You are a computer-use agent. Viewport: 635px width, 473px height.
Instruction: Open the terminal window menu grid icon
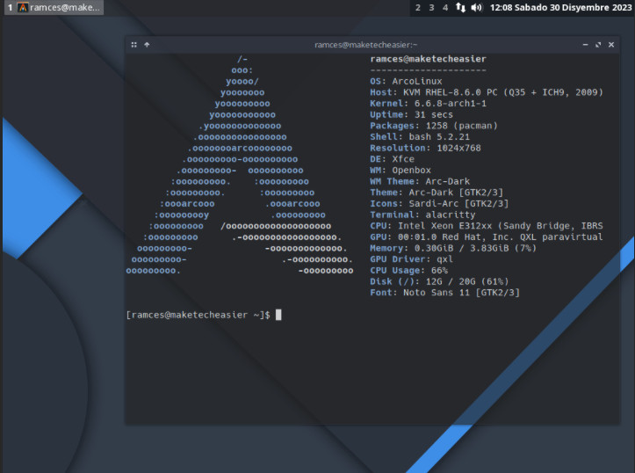click(x=134, y=45)
